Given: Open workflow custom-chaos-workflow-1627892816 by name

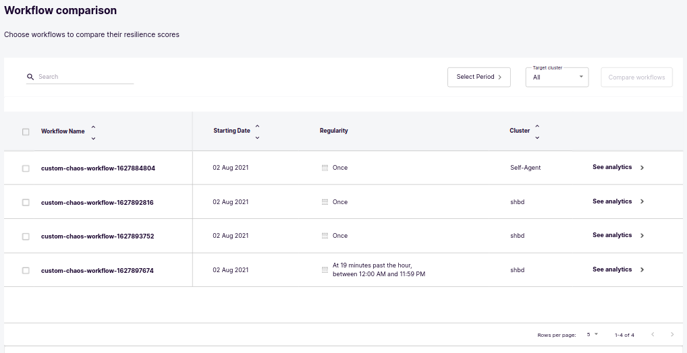Looking at the screenshot, I should point(97,202).
